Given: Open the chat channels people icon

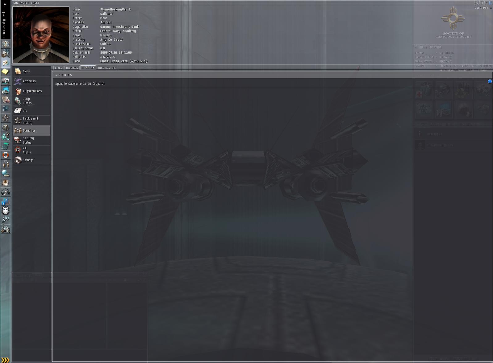Looking at the screenshot, I should (x=6, y=164).
